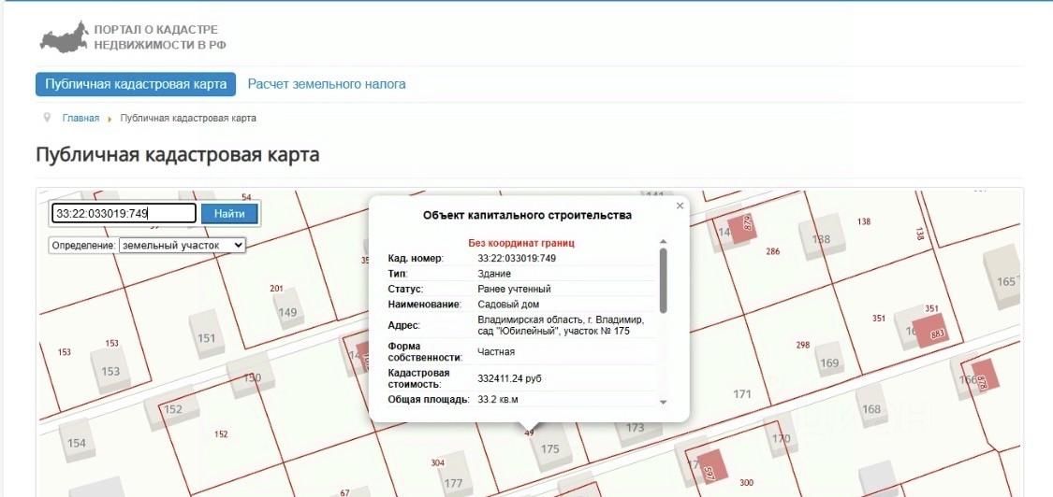Click the popup scrollbar down arrow

664,402
